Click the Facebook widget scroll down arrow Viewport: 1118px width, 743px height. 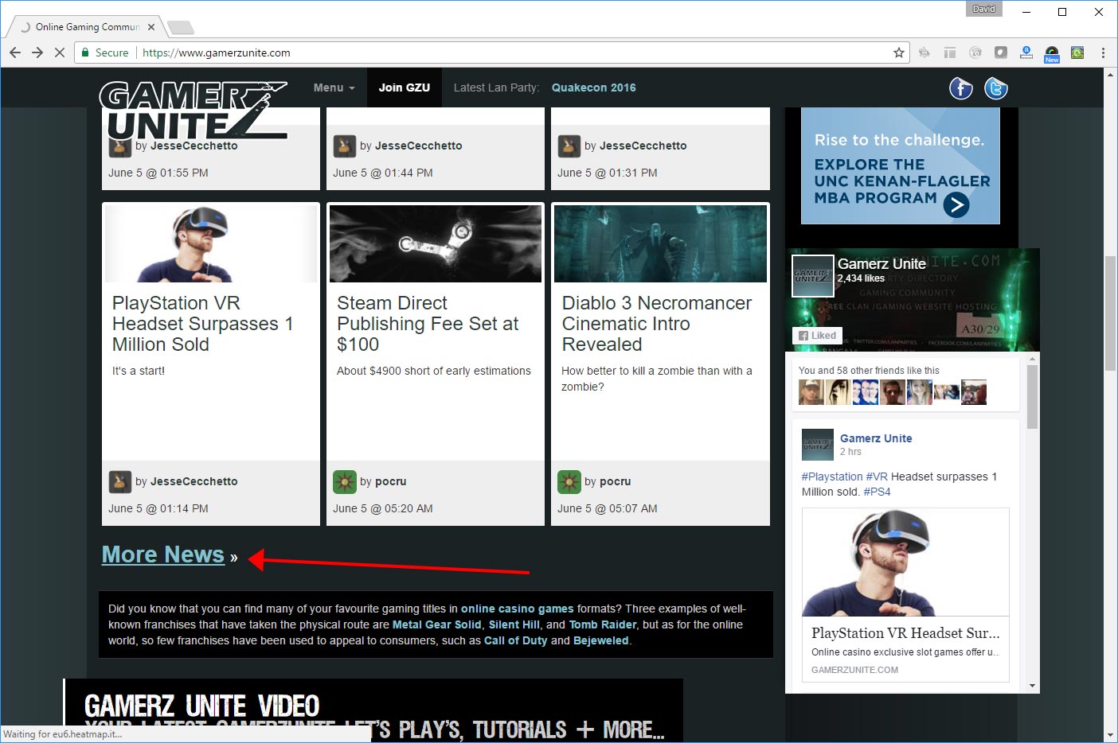tap(1032, 685)
